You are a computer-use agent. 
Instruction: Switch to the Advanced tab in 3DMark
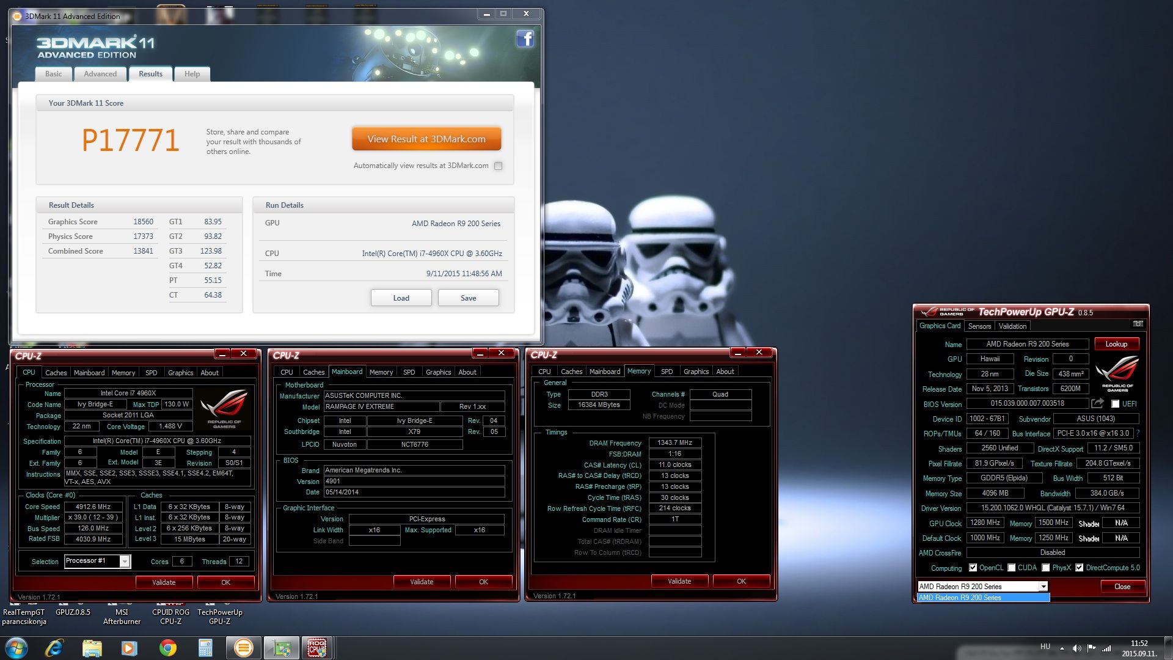click(x=100, y=74)
